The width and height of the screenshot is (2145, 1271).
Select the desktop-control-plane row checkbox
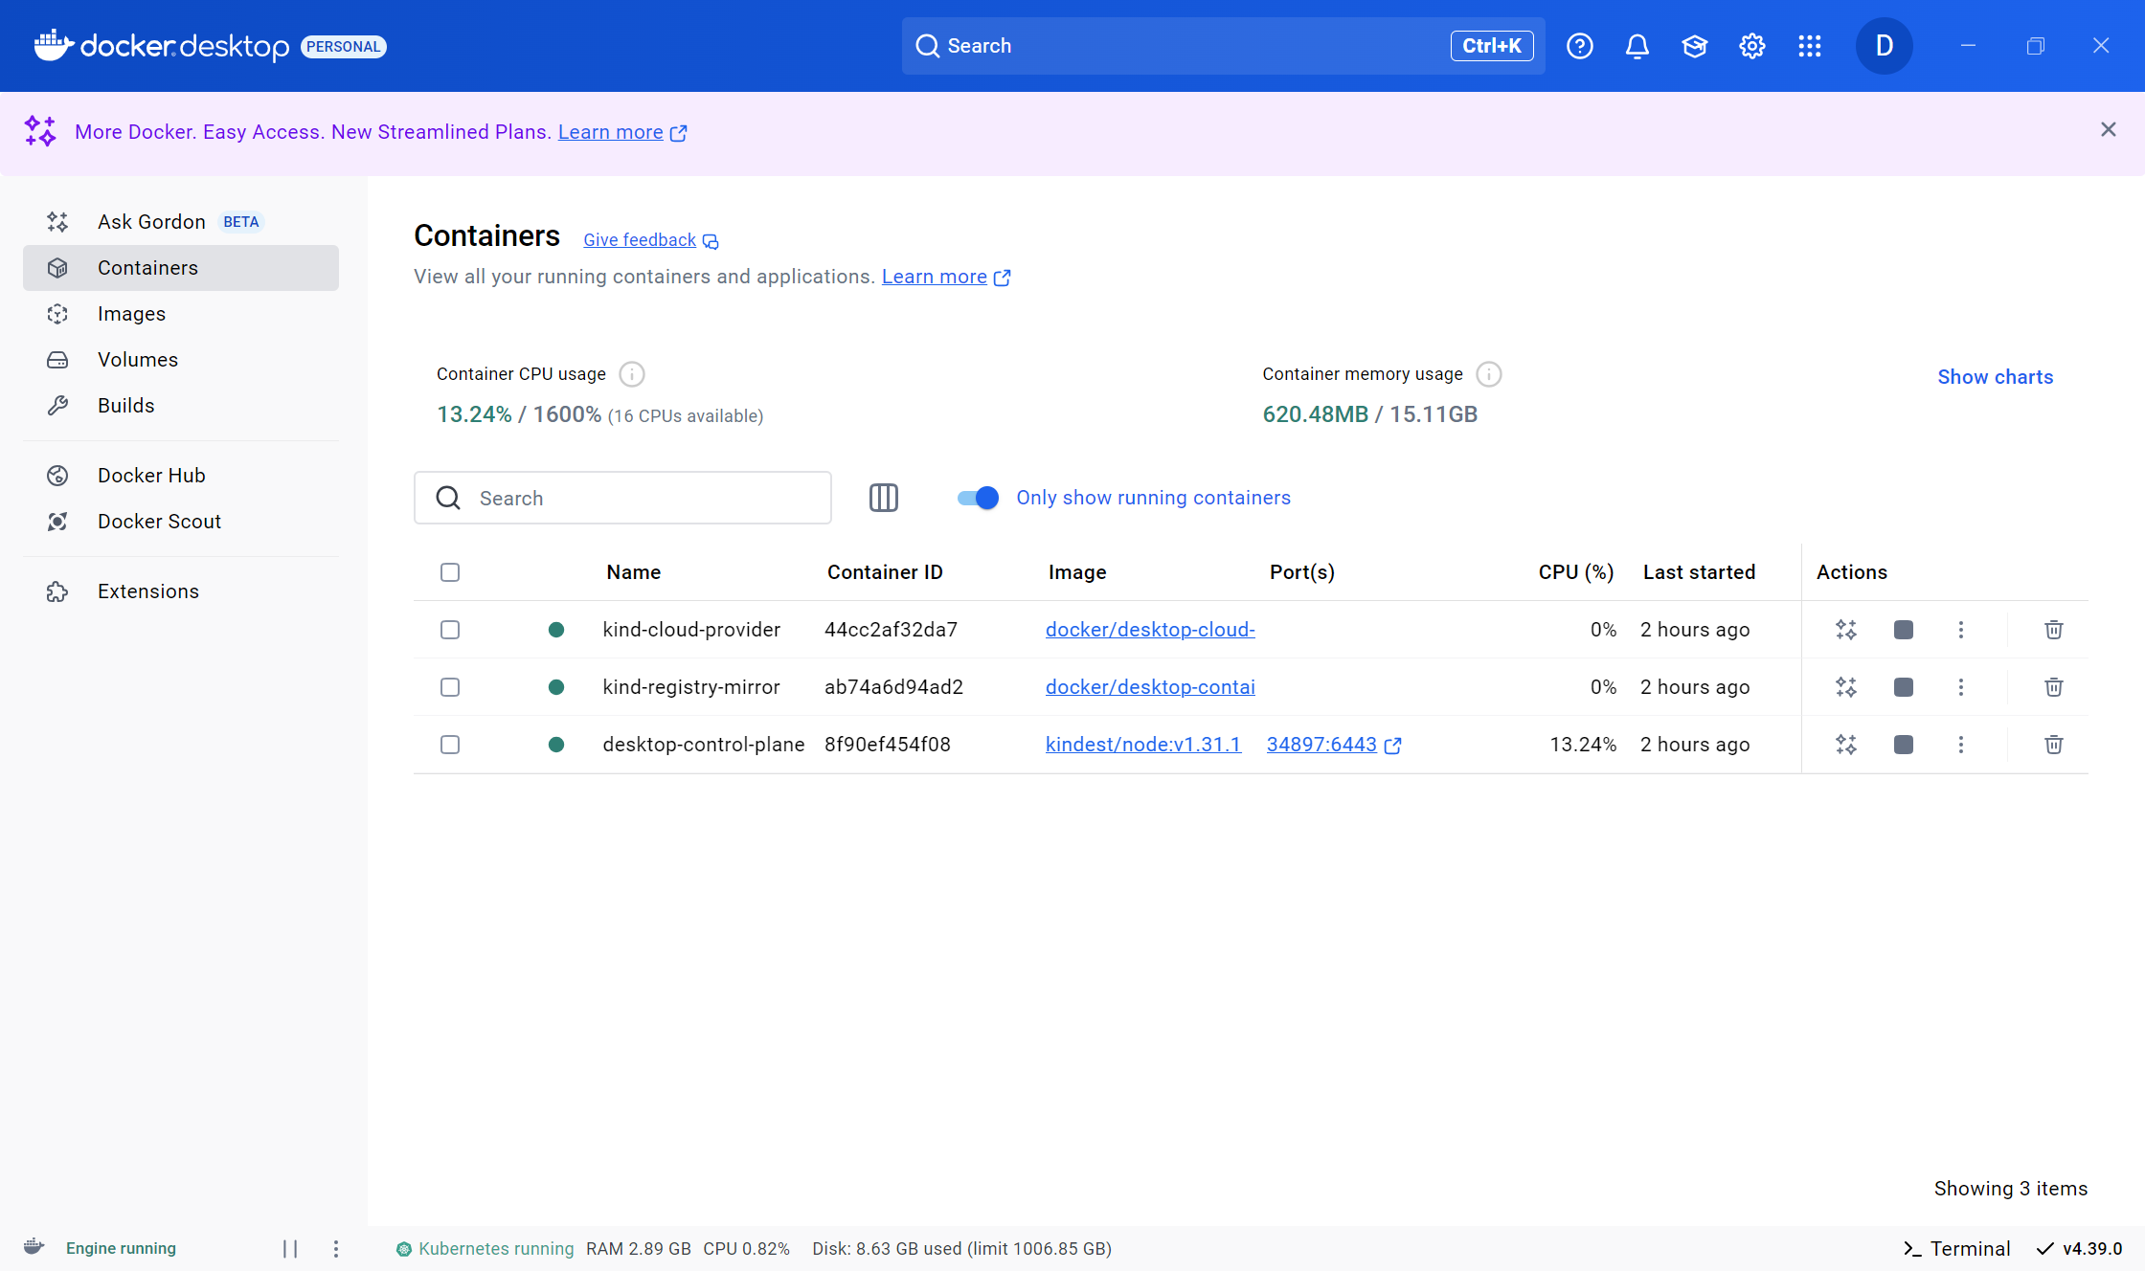pos(450,745)
